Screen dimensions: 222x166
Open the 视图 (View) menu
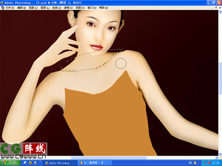click(80, 8)
